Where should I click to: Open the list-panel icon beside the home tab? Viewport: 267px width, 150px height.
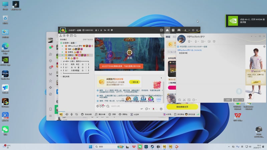pos(173,30)
